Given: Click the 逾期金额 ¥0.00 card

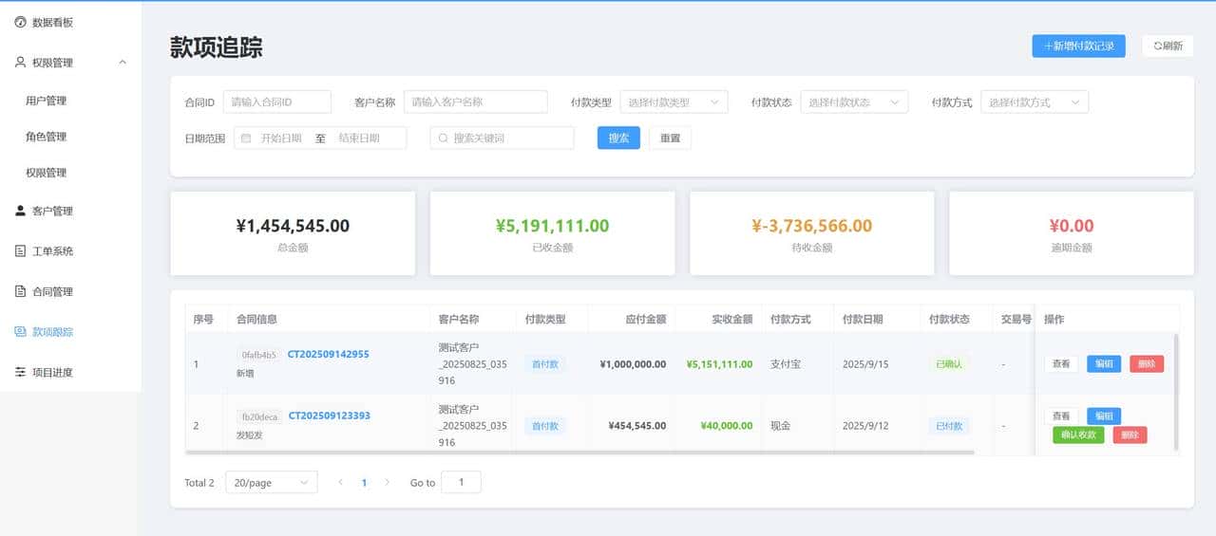Looking at the screenshot, I should click(x=1072, y=233).
